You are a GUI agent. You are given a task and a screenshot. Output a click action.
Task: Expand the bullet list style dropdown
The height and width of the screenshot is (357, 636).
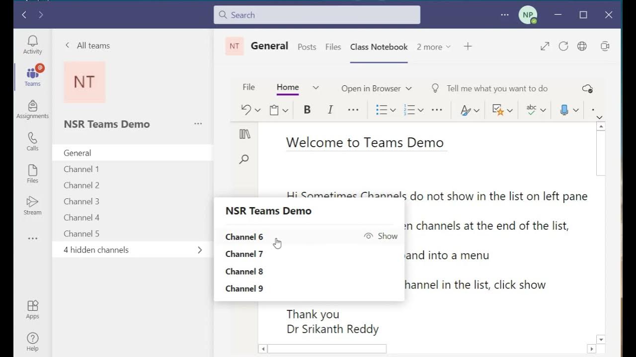pos(393,111)
